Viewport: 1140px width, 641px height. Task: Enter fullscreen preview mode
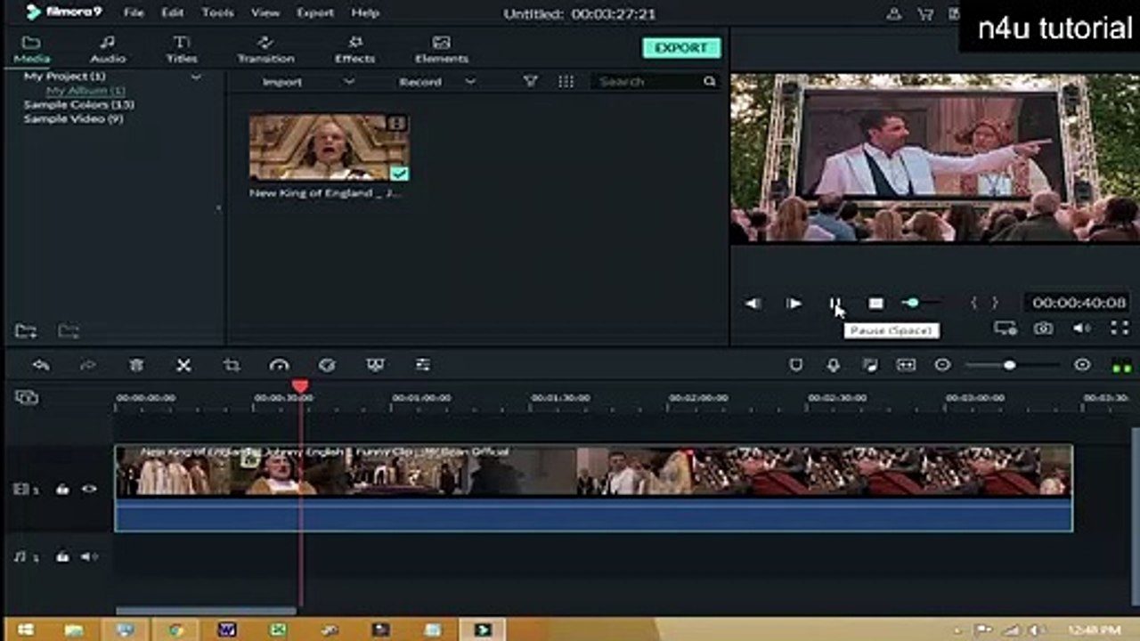click(1120, 329)
